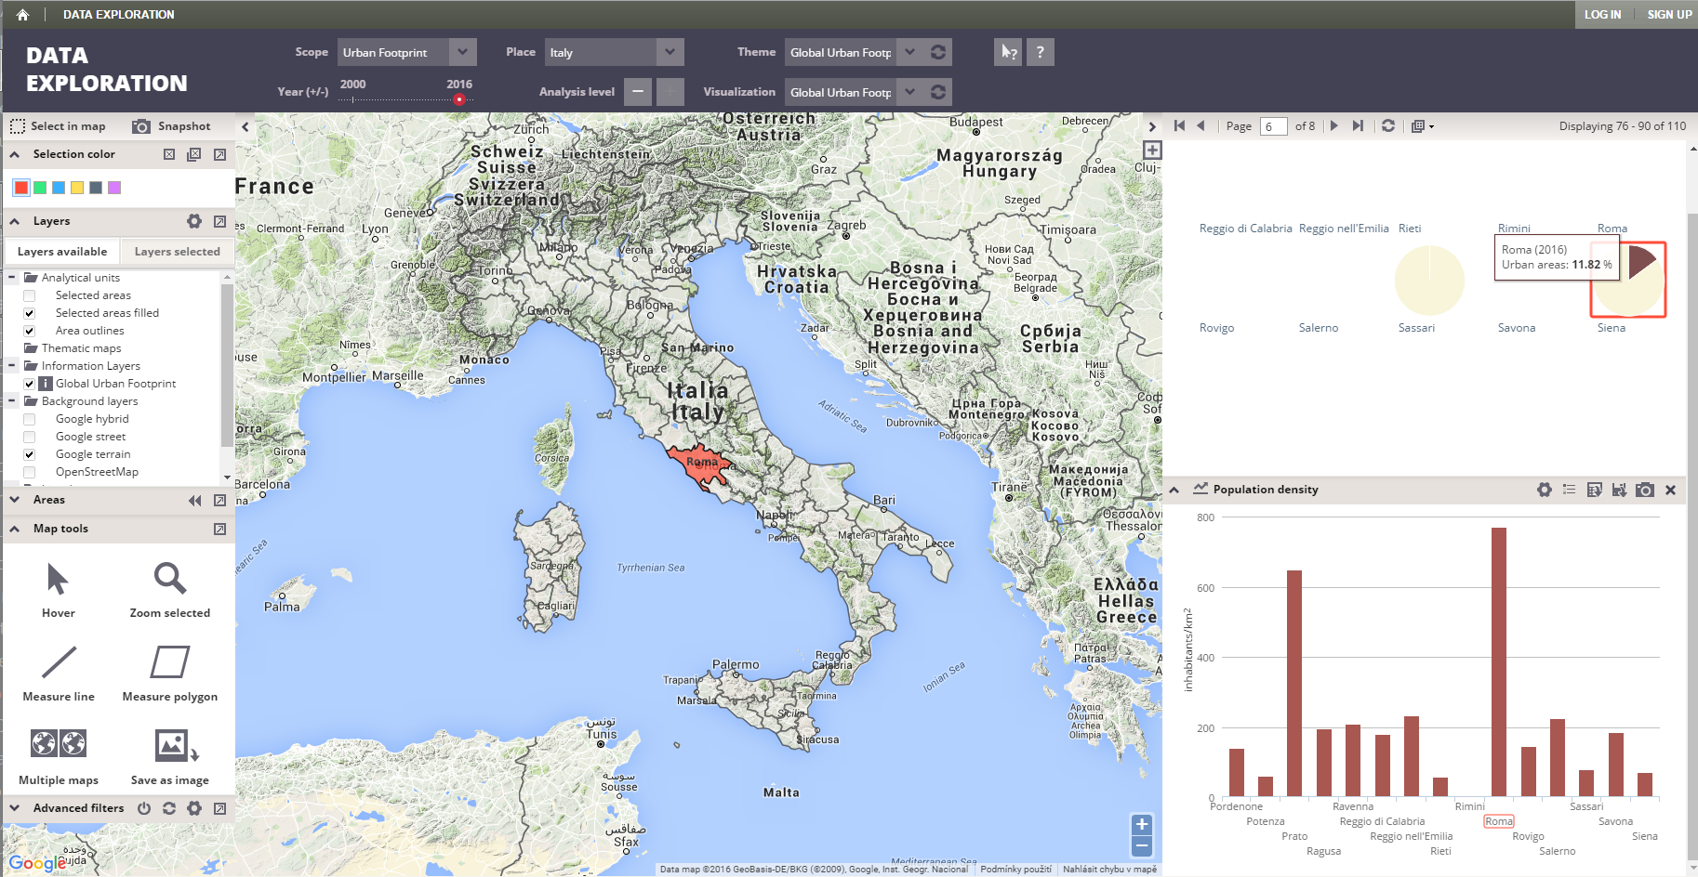The width and height of the screenshot is (1698, 877).
Task: Expand the Areas panel
Action: (x=15, y=500)
